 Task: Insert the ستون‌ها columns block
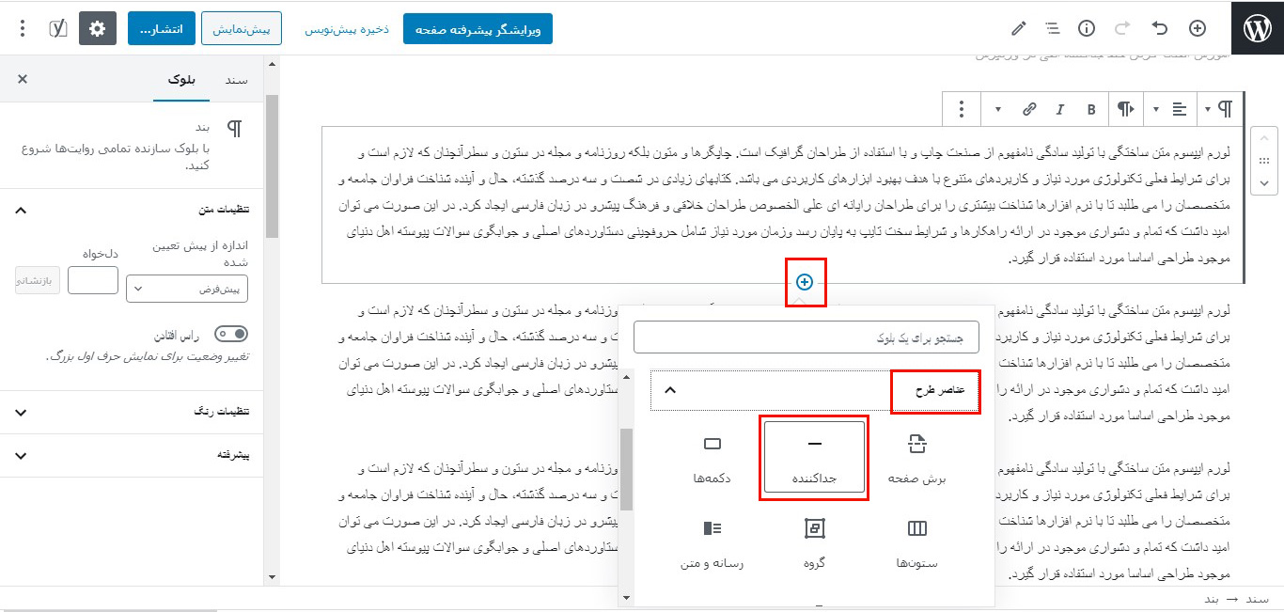[916, 544]
